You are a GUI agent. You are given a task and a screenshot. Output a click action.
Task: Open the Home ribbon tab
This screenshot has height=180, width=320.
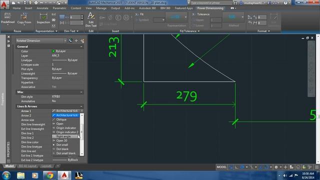16,8
